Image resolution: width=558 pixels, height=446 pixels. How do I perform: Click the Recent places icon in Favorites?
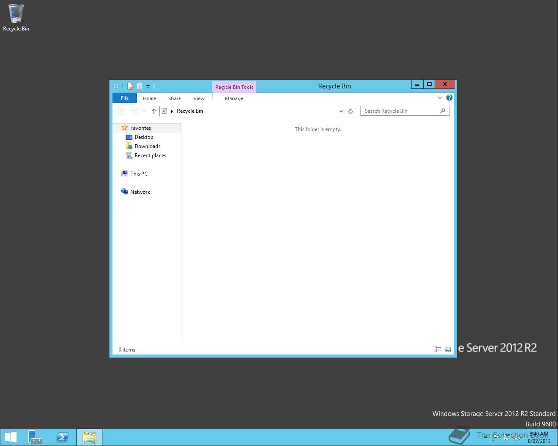[x=129, y=155]
